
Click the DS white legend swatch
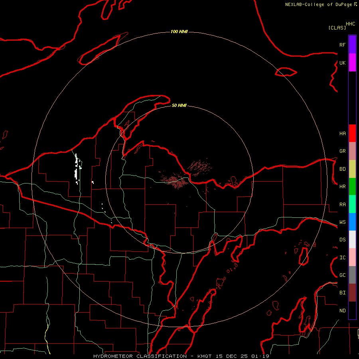(x=352, y=239)
